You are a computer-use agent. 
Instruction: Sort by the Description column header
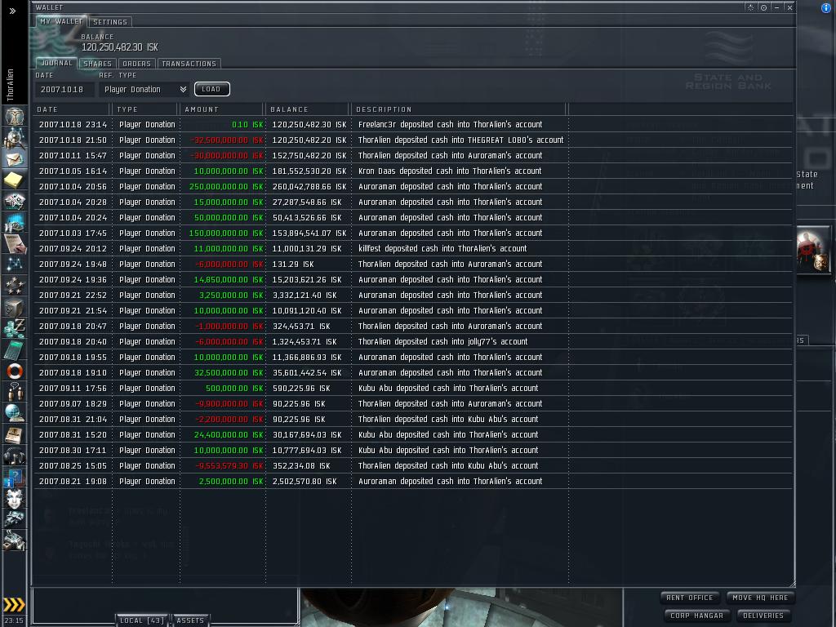tap(459, 109)
